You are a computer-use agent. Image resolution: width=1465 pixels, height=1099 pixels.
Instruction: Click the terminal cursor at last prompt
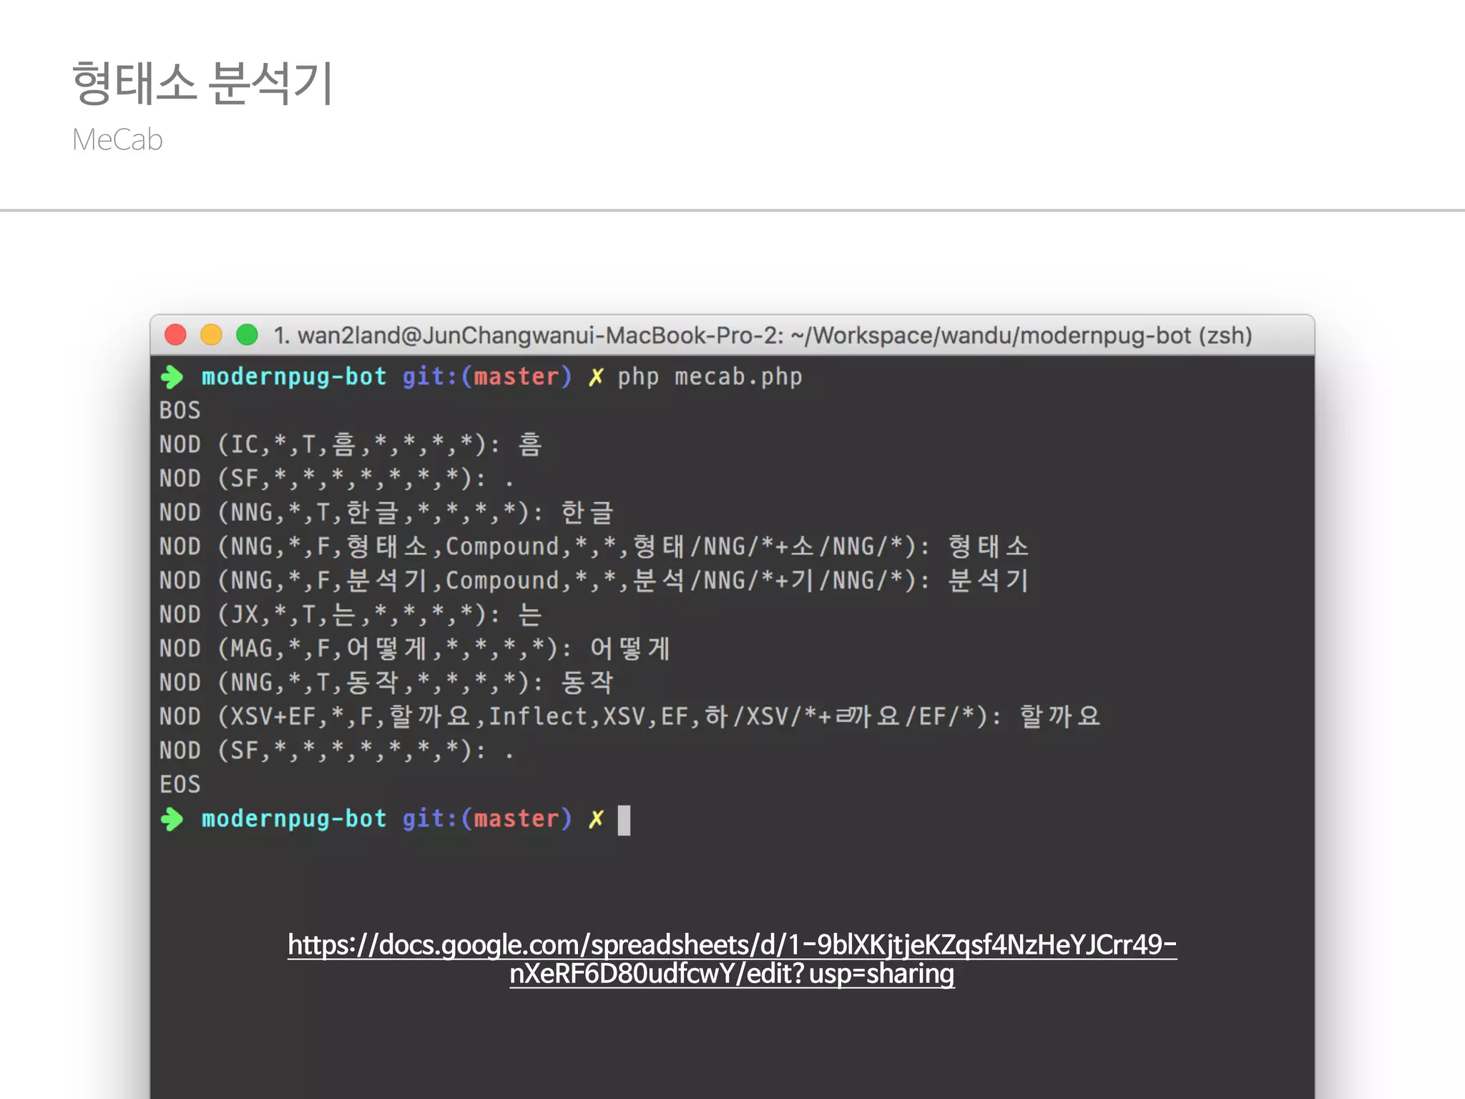tap(624, 820)
